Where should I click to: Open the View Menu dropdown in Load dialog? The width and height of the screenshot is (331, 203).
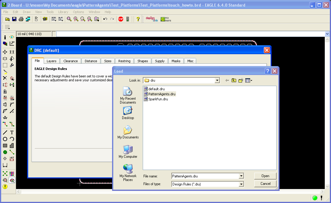249,80
